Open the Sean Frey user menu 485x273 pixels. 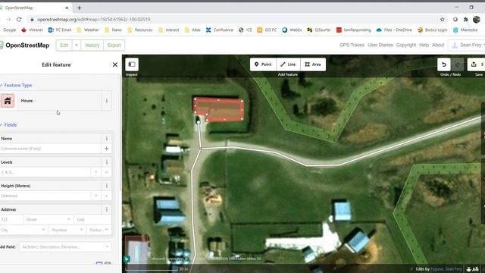point(467,45)
